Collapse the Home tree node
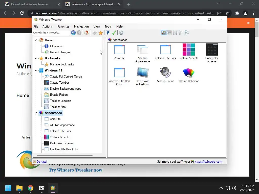The height and width of the screenshot is (194, 259). click(36, 40)
